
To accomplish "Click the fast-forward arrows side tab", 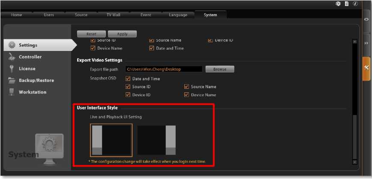I will tap(366, 43).
